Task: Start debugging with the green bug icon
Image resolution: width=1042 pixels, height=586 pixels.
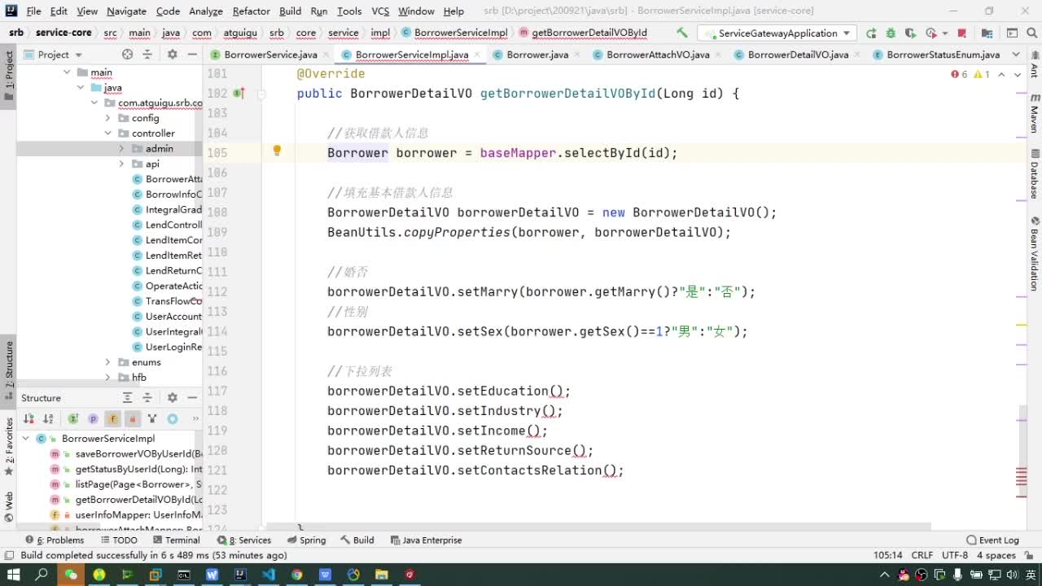Action: pyautogui.click(x=891, y=33)
